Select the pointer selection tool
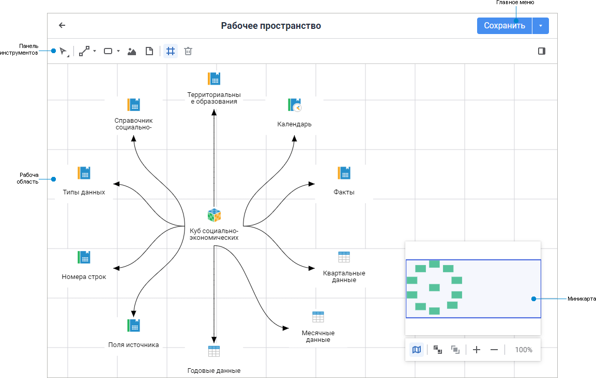This screenshot has width=596, height=378. [x=64, y=51]
